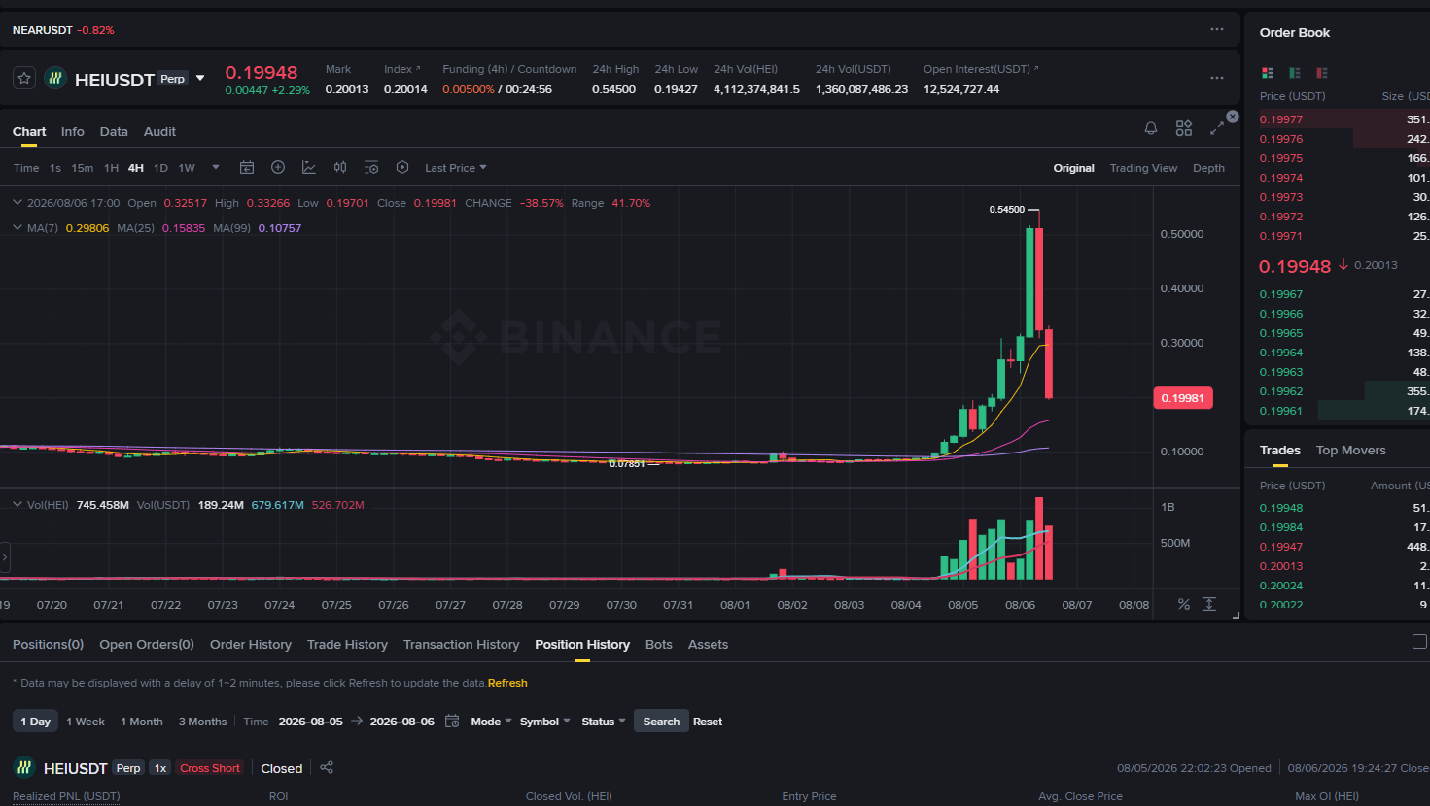The width and height of the screenshot is (1430, 806).
Task: Click the candlestick style icon in toolbar
Action: (x=340, y=168)
